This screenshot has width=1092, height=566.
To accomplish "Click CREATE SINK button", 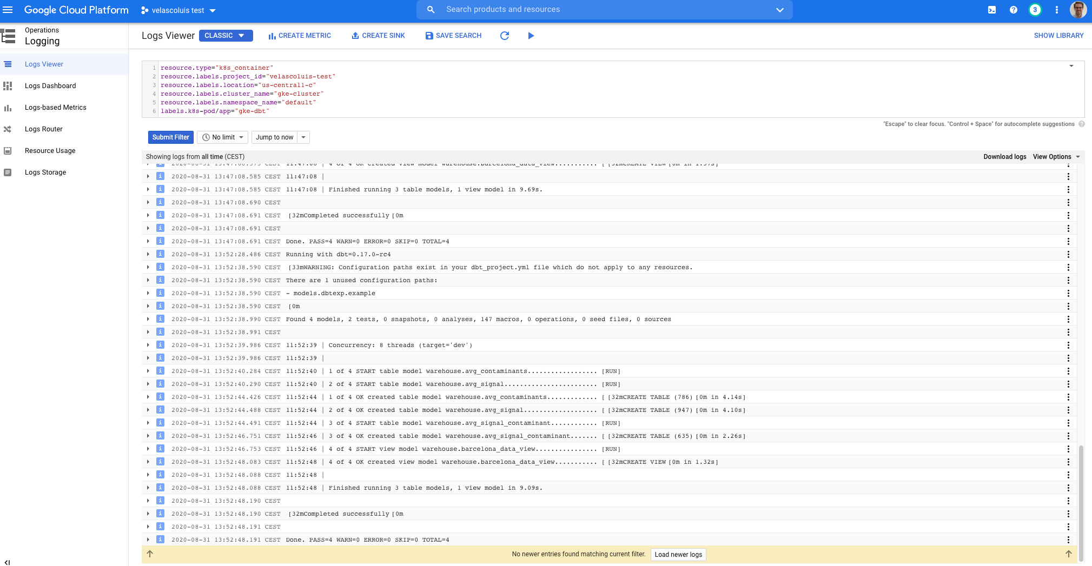I will coord(378,36).
